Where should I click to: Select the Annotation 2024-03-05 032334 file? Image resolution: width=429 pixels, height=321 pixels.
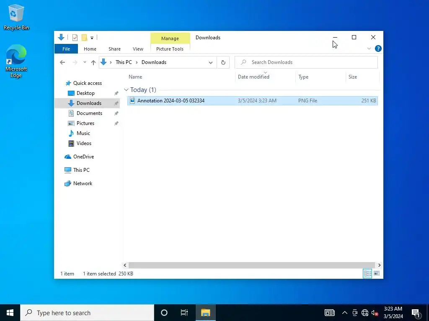point(253,100)
